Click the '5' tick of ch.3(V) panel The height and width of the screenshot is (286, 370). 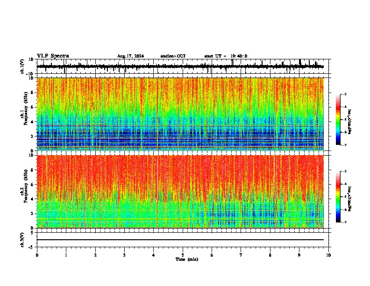pyautogui.click(x=32, y=232)
